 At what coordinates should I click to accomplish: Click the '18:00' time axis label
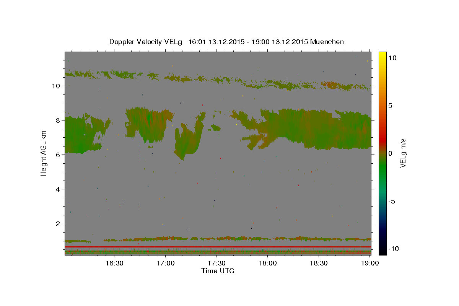[x=268, y=263]
